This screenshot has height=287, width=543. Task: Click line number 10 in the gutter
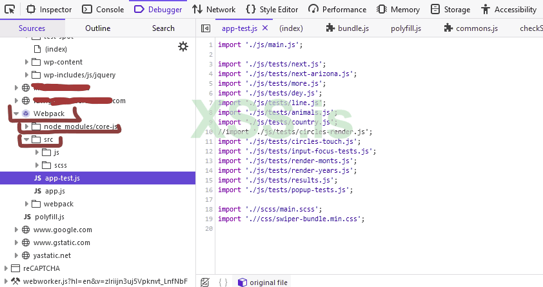[x=209, y=132]
